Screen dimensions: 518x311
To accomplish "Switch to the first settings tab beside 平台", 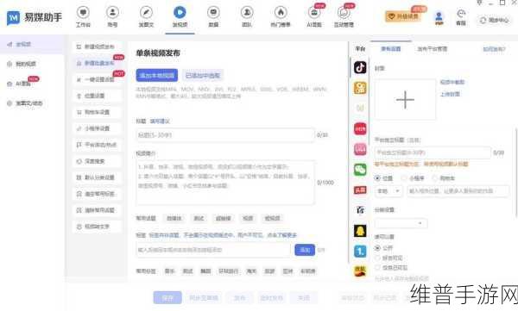I will coord(391,49).
